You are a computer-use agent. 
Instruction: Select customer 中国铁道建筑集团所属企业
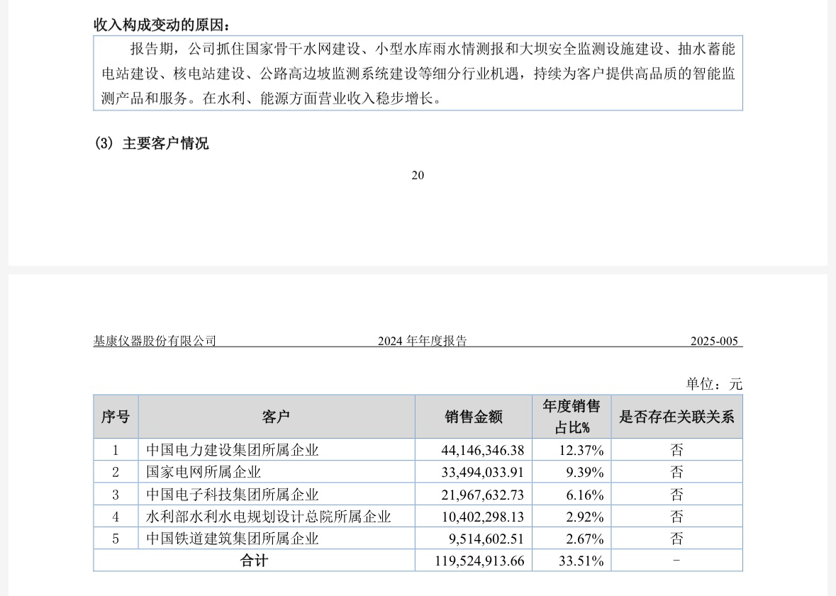click(233, 539)
